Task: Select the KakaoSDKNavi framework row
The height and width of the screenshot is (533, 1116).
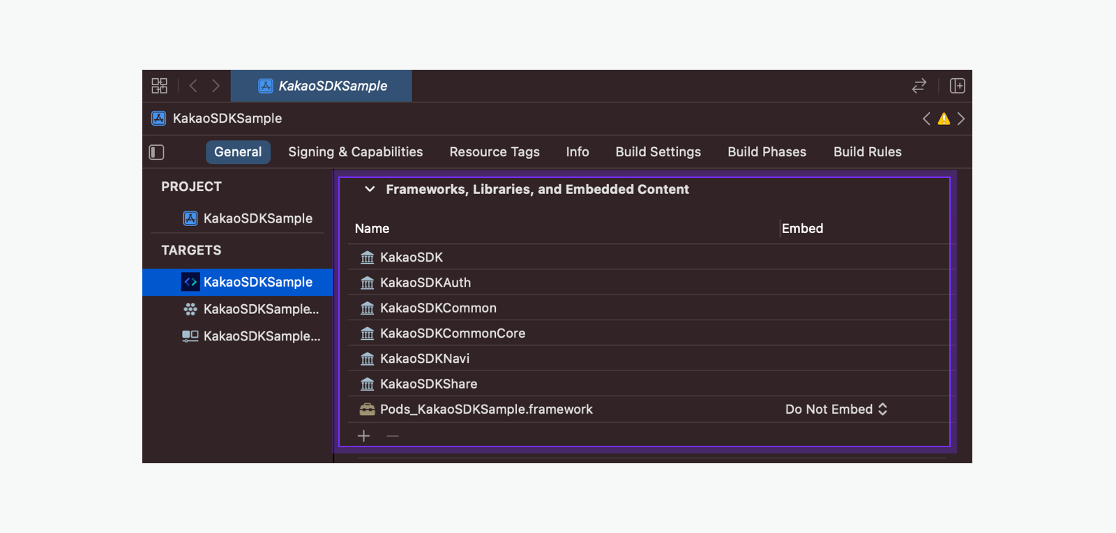Action: [x=424, y=359]
